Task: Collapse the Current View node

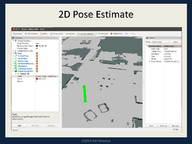Action: (147, 46)
